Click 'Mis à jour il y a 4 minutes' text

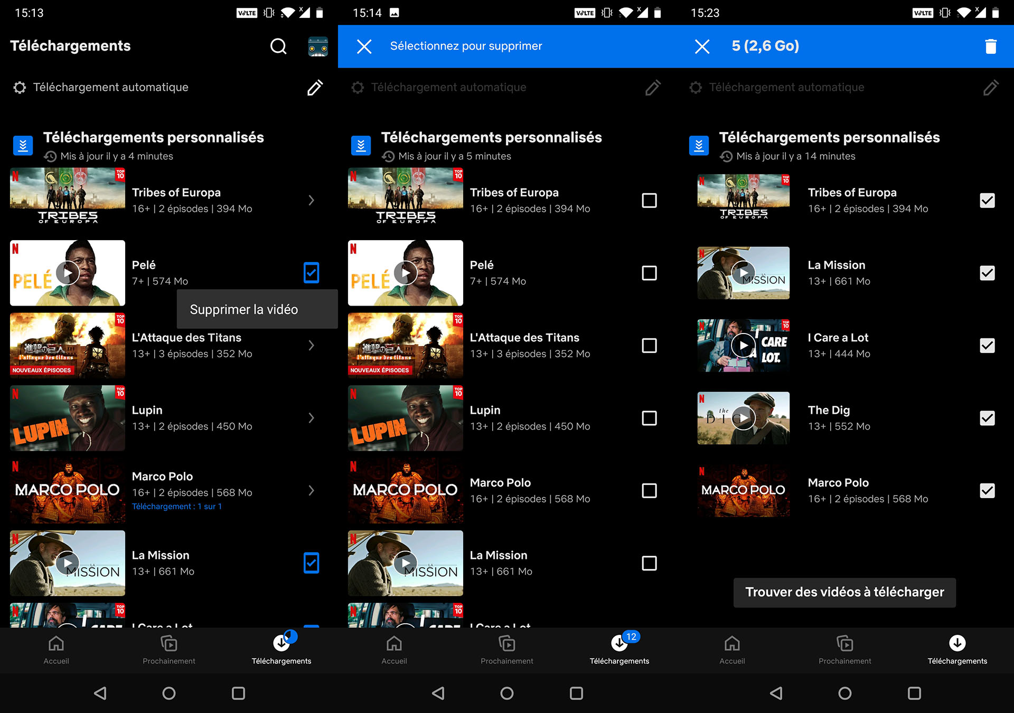tap(117, 156)
